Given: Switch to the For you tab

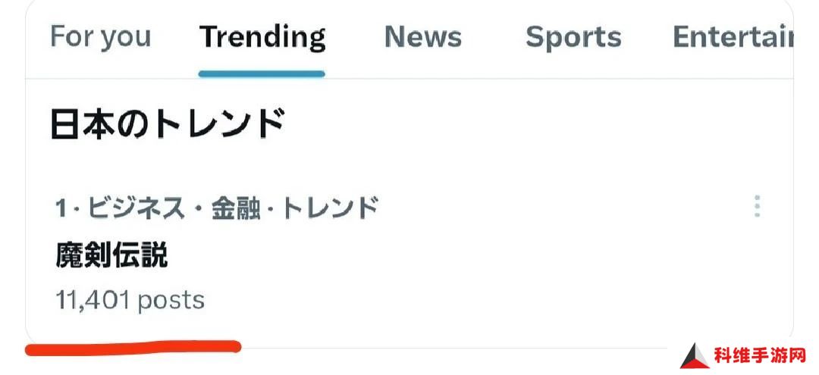Looking at the screenshot, I should pos(101,36).
